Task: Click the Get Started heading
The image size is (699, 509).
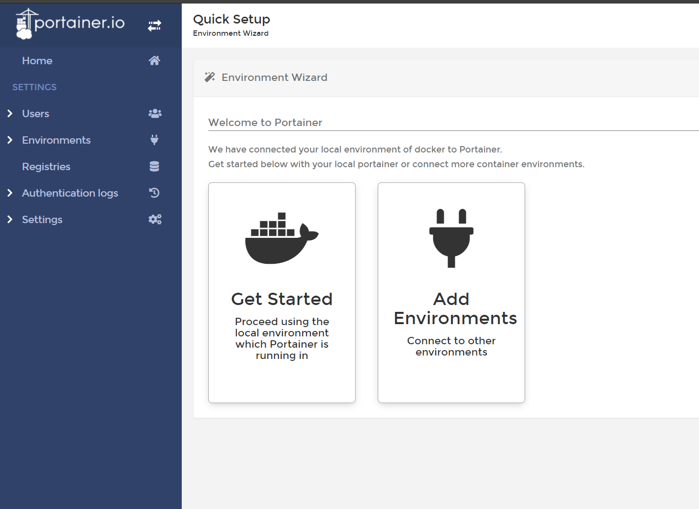Action: click(x=282, y=299)
